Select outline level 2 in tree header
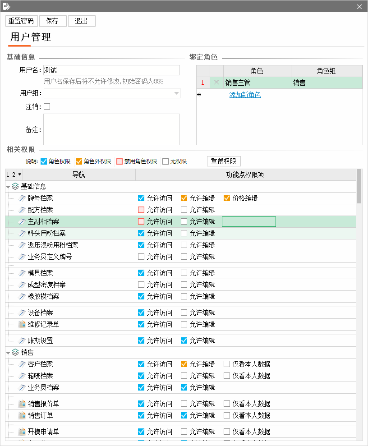This screenshot has height=446, width=368. [14, 175]
